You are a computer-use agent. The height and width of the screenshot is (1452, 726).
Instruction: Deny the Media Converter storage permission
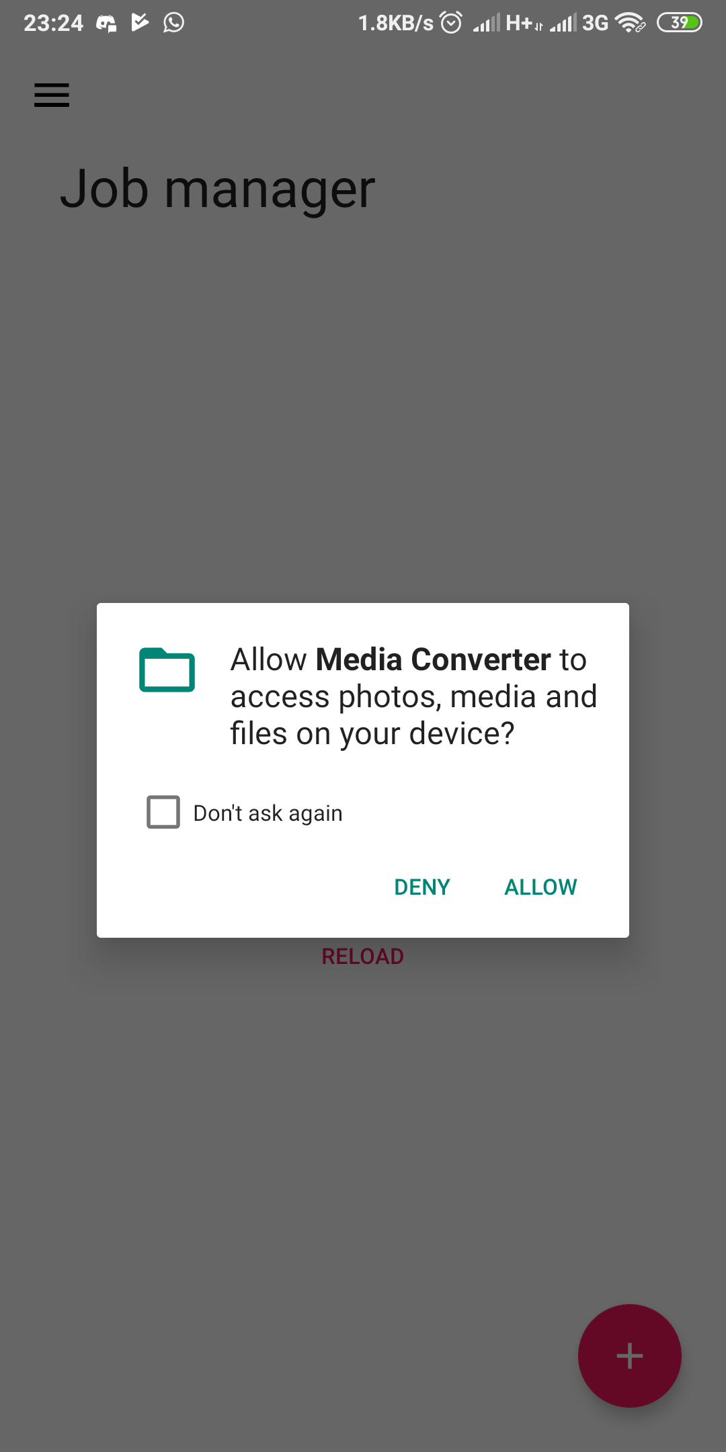click(x=422, y=887)
